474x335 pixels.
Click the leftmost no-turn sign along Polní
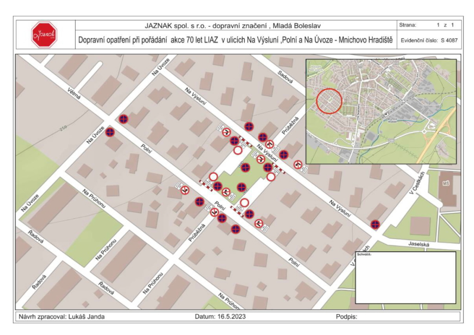click(x=185, y=189)
